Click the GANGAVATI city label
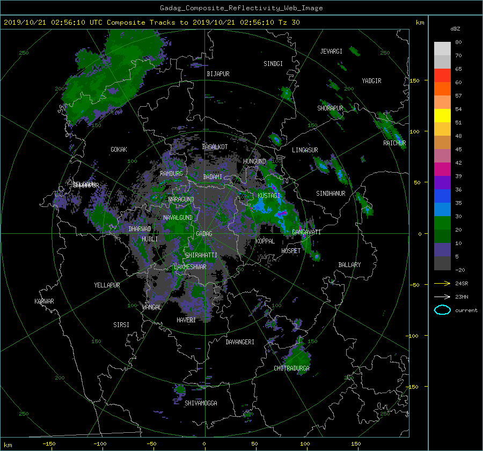The width and height of the screenshot is (483, 451). tap(306, 232)
